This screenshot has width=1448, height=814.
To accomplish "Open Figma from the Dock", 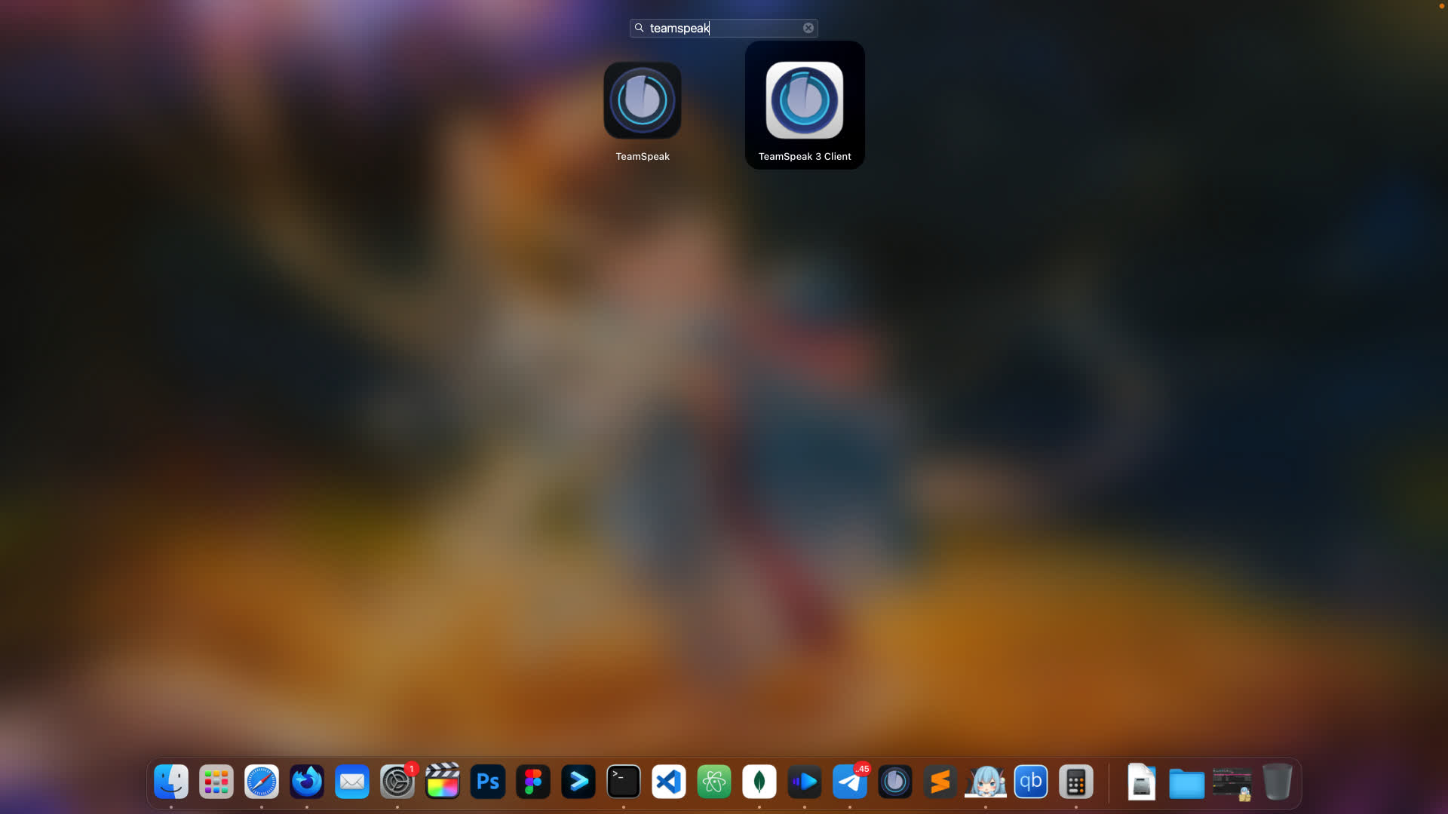I will pyautogui.click(x=533, y=782).
